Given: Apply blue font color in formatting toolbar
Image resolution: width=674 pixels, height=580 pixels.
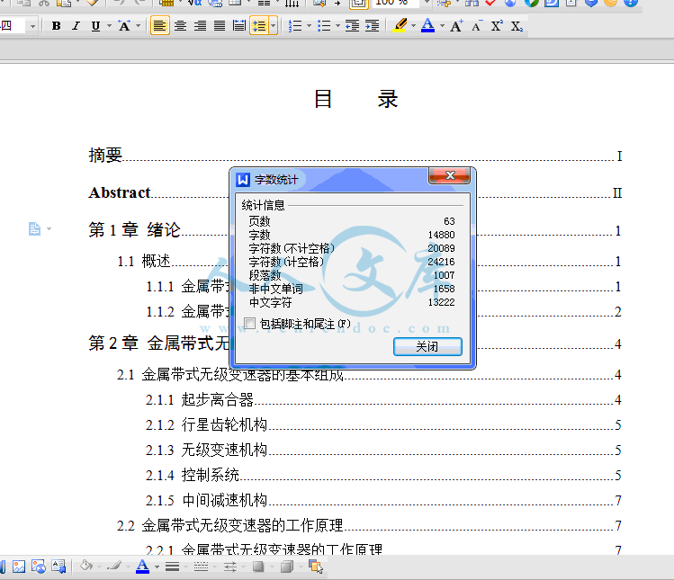Looking at the screenshot, I should [427, 26].
